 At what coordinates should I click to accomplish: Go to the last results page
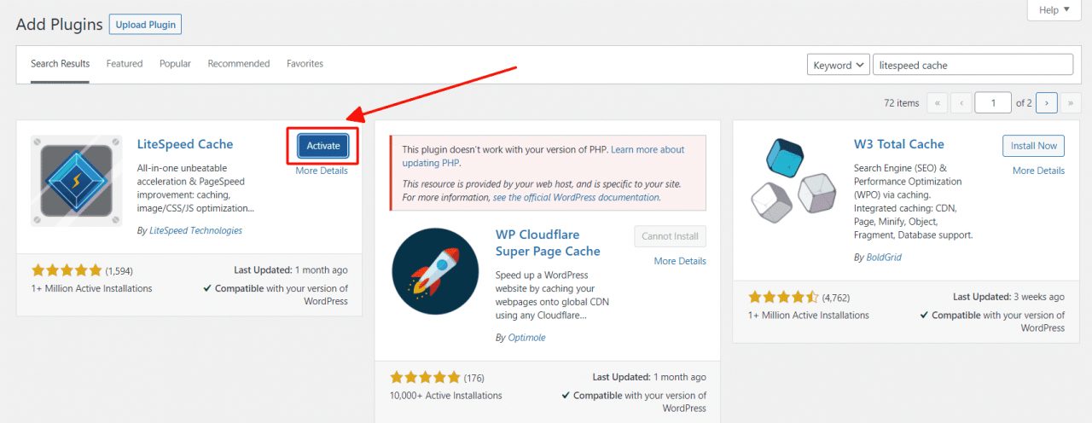(1070, 103)
